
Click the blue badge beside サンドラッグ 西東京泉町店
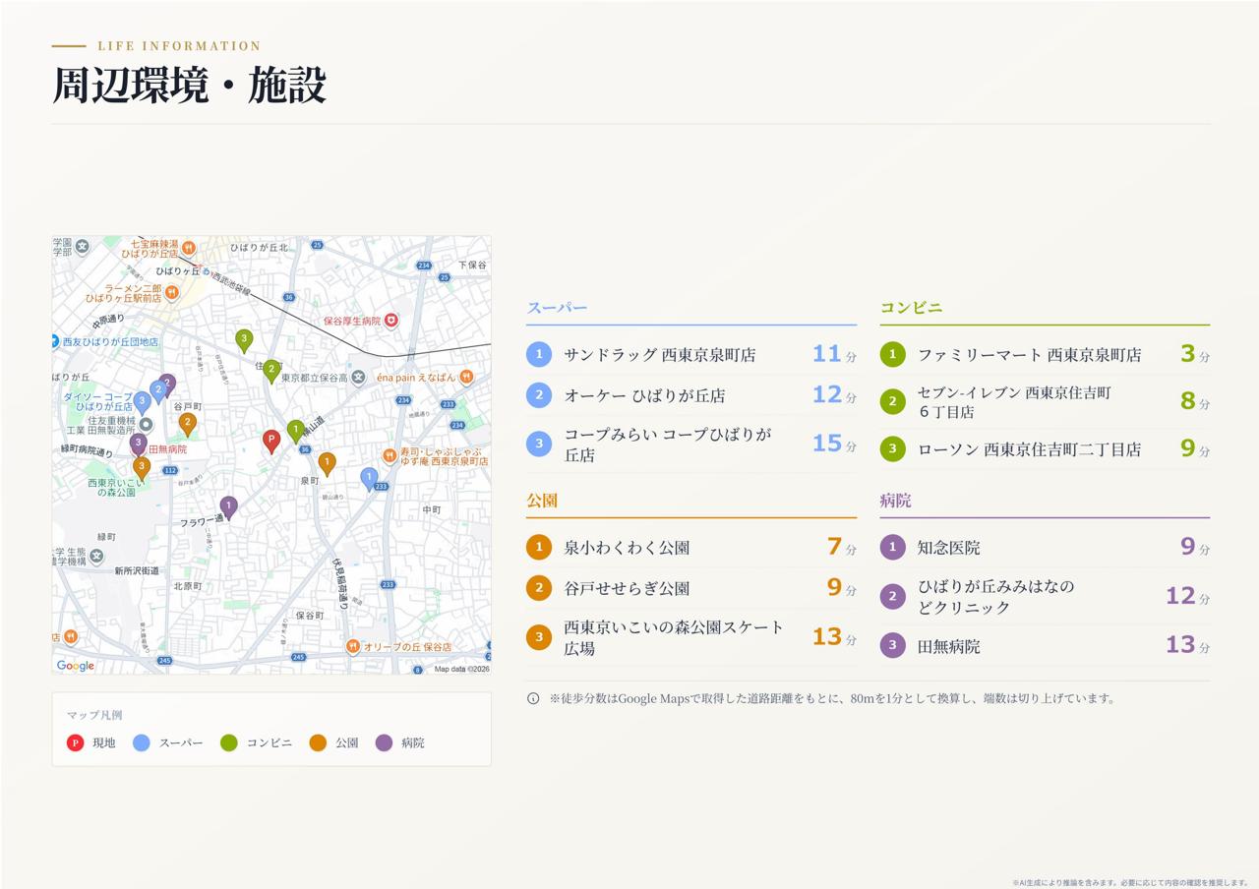[539, 354]
